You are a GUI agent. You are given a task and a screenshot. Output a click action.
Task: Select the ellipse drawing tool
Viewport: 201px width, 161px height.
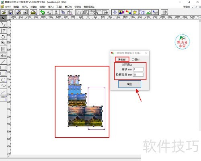3,80
